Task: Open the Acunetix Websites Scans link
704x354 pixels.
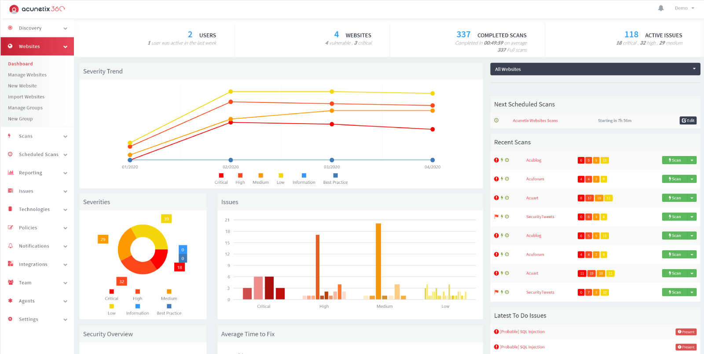Action: coord(535,120)
